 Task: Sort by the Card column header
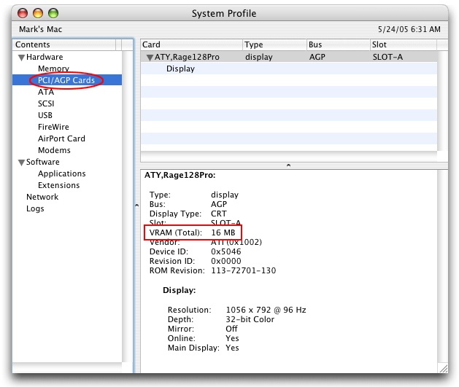pos(190,45)
